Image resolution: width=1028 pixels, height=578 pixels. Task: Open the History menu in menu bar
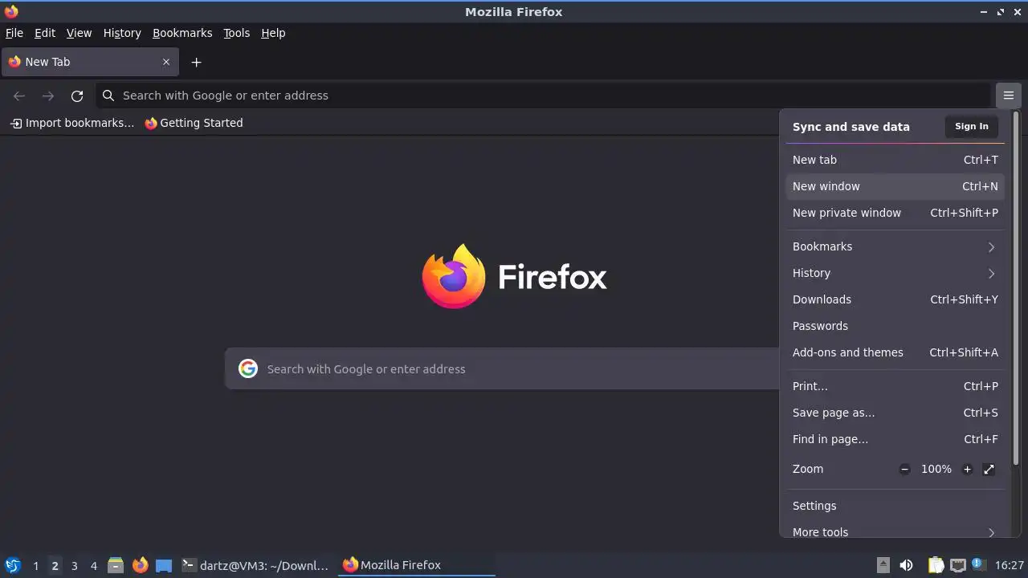(x=122, y=33)
